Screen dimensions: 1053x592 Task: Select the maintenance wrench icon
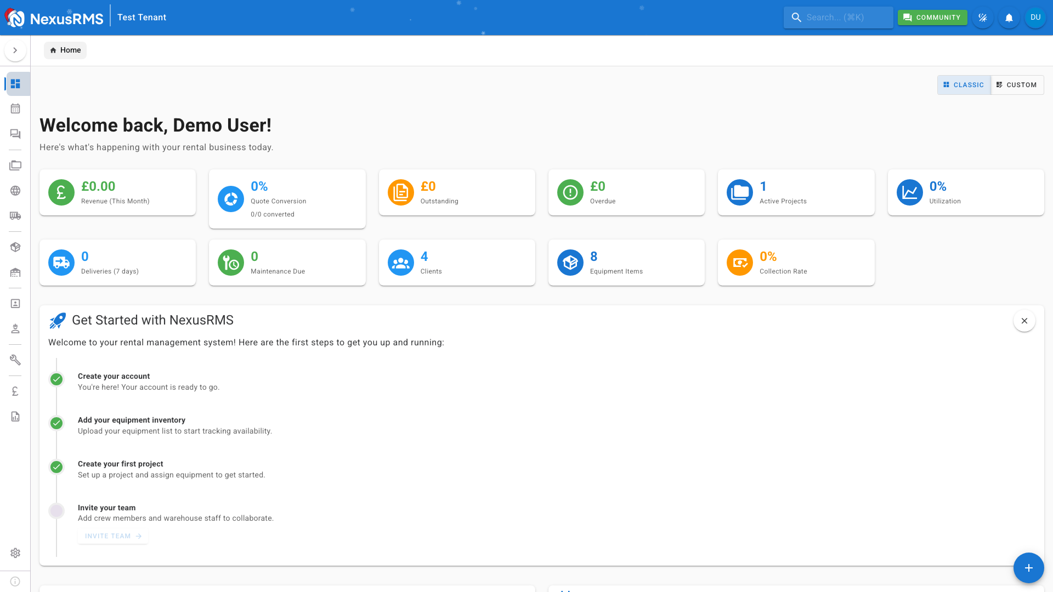click(15, 360)
